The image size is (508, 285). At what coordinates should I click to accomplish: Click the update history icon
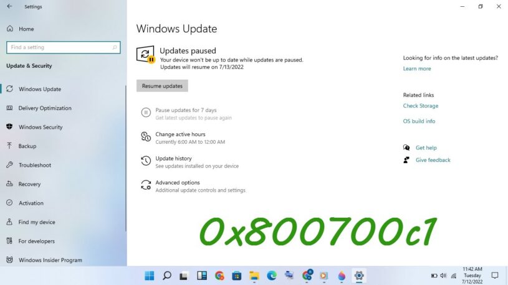[x=146, y=161]
